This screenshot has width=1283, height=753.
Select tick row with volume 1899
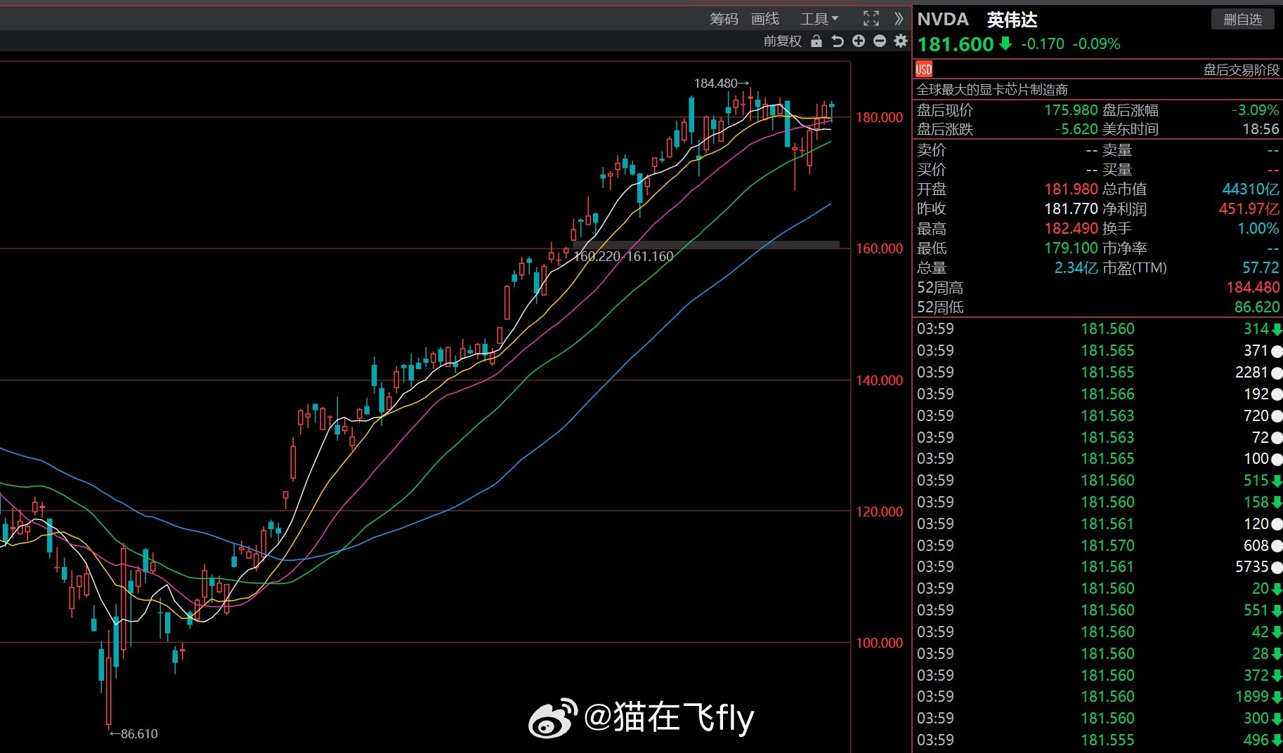coord(1098,697)
